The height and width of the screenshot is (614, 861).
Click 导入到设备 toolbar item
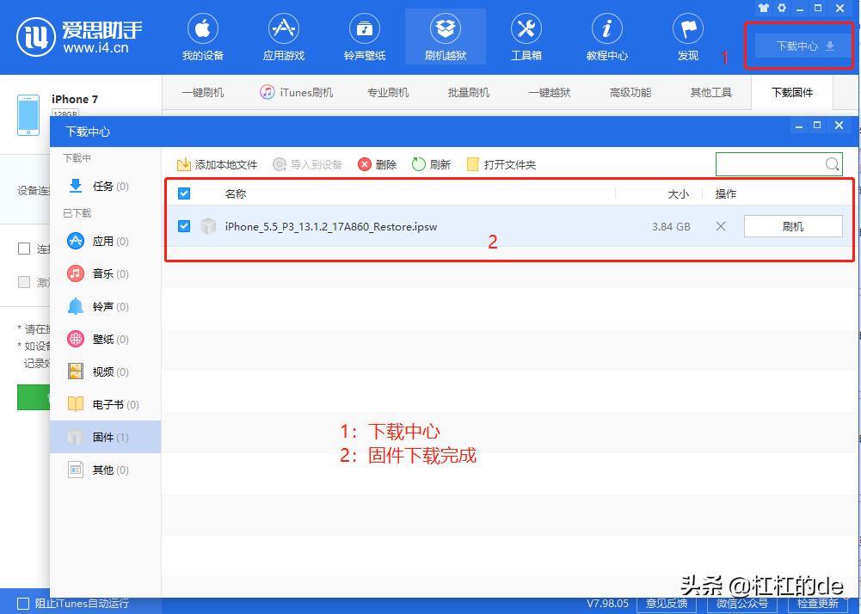tap(308, 164)
